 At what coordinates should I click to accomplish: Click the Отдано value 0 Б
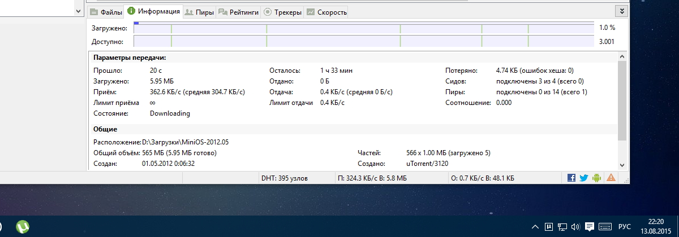coord(325,81)
